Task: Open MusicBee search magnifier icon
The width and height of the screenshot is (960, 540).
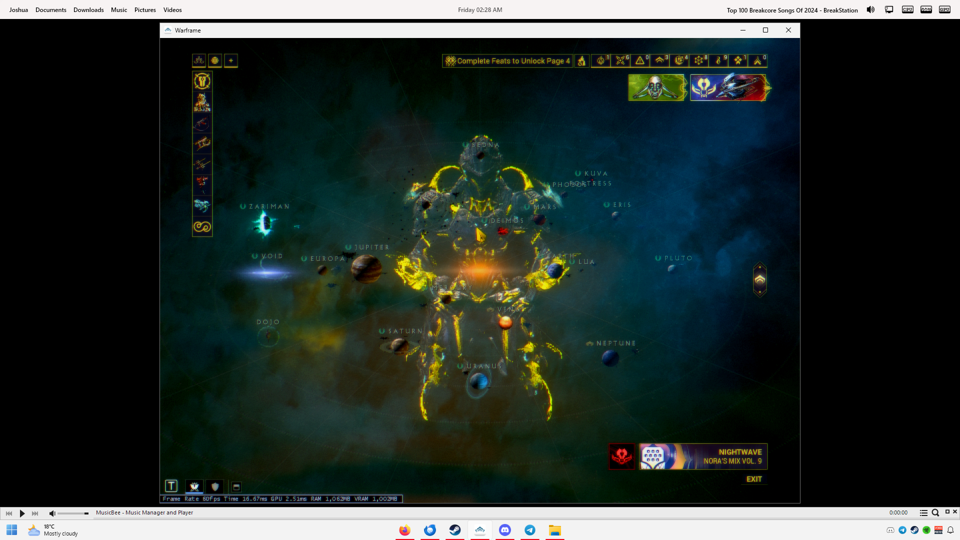Action: [x=935, y=513]
